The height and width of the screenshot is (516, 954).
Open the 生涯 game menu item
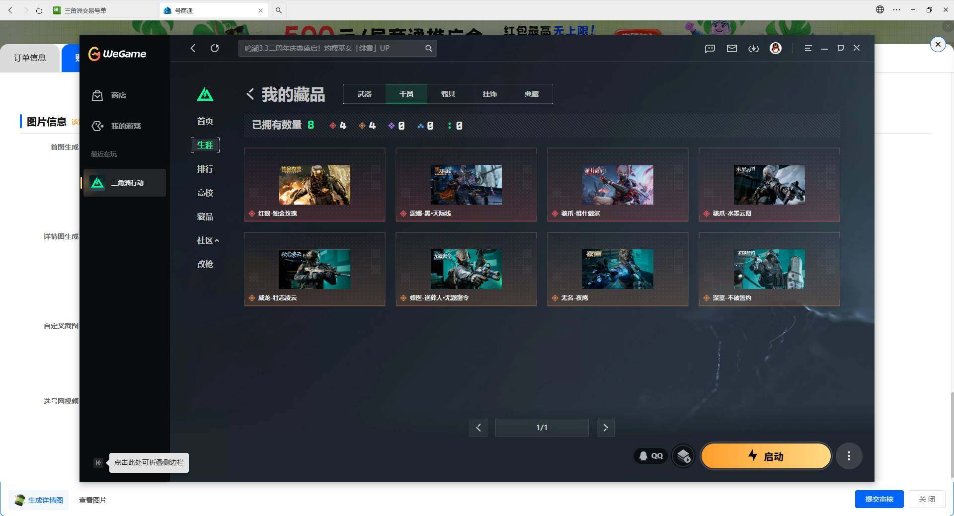(x=205, y=145)
